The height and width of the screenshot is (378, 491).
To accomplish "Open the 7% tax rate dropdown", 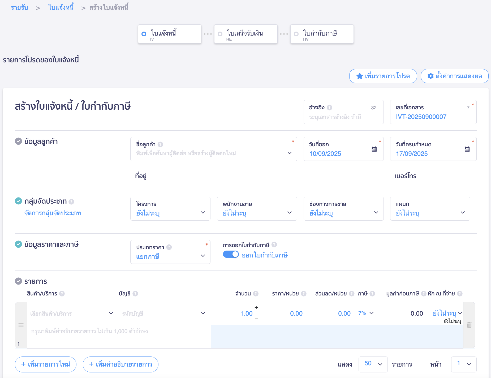I will coord(367,313).
